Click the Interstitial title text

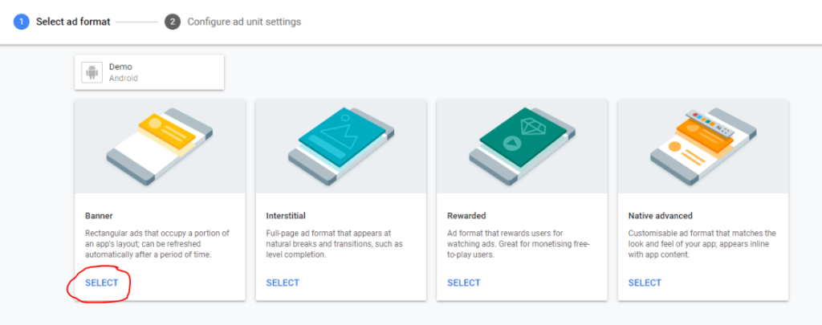(x=286, y=215)
